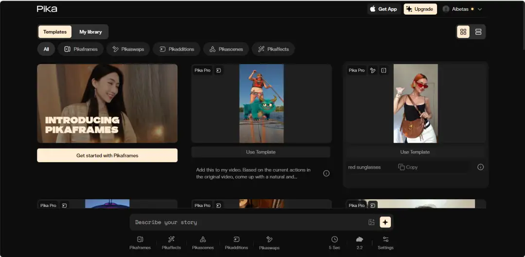This screenshot has width=525, height=257.
Task: Click Pikadditions icon on bottom-left card
Action: (64, 206)
